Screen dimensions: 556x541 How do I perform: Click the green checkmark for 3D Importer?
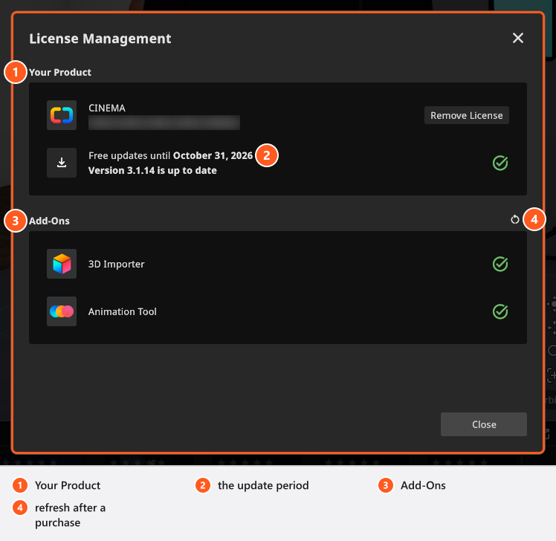[500, 264]
